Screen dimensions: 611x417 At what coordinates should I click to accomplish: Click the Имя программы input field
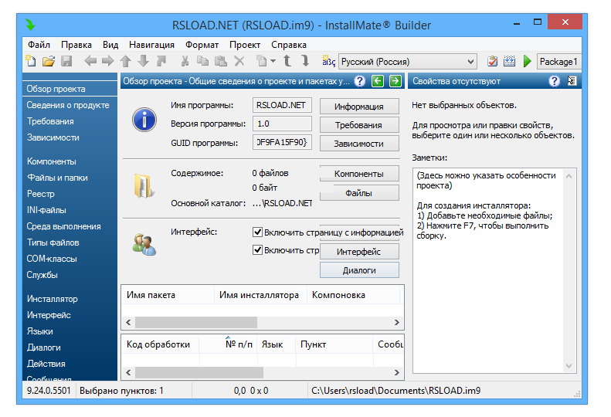click(282, 105)
